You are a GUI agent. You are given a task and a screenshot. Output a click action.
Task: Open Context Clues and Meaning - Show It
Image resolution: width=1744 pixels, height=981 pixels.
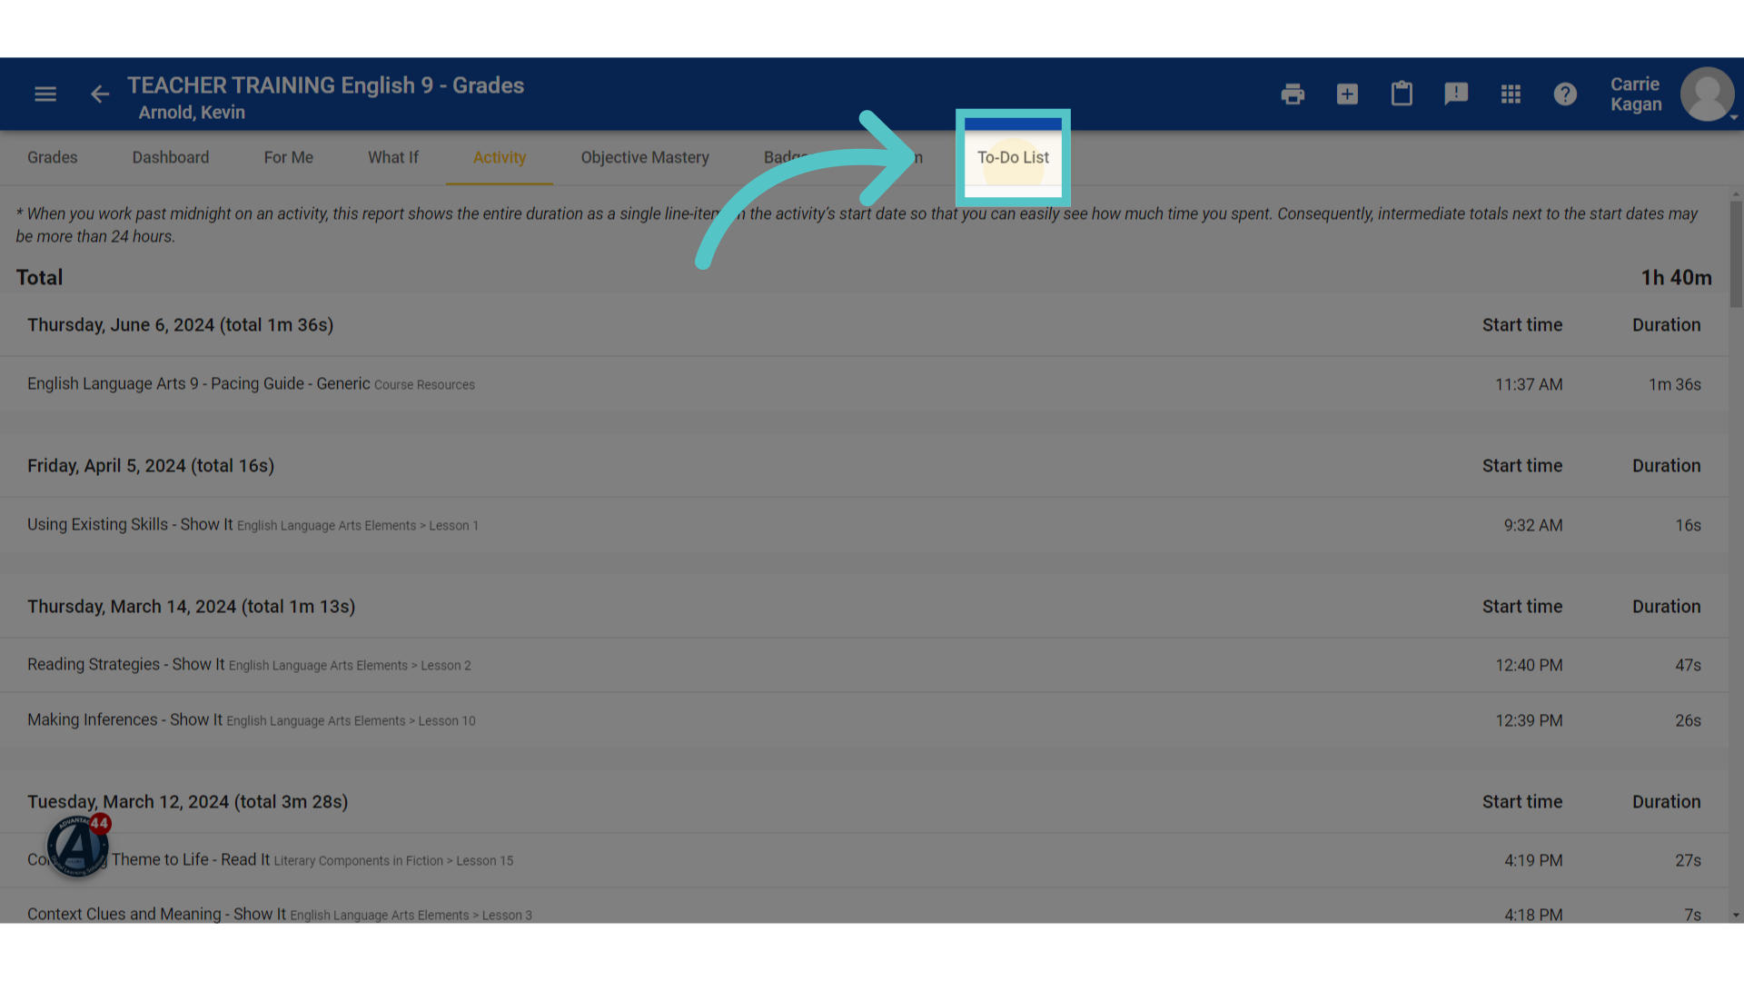click(x=156, y=914)
